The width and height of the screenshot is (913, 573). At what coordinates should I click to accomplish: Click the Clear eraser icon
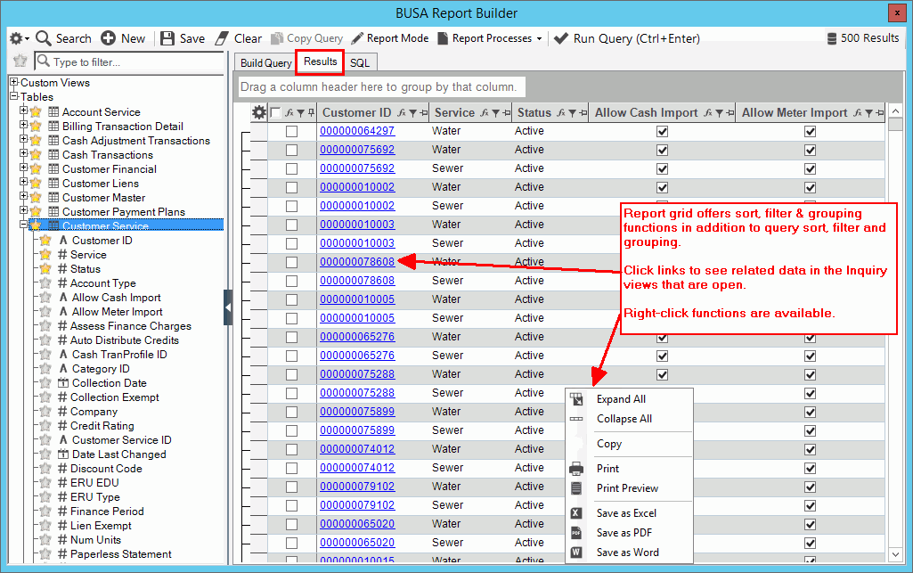pyautogui.click(x=222, y=38)
